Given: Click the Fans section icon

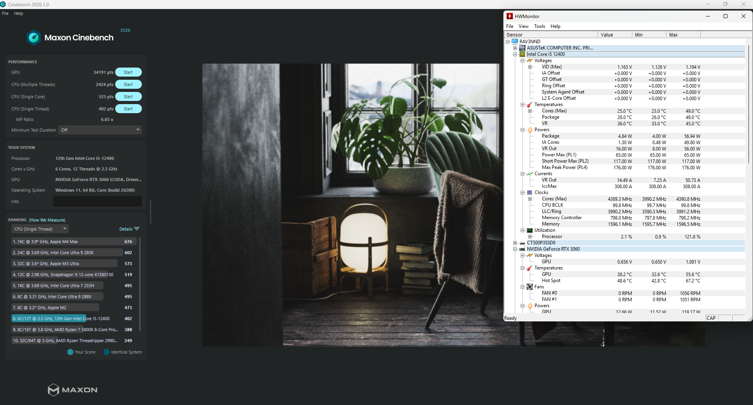Looking at the screenshot, I should [x=530, y=287].
